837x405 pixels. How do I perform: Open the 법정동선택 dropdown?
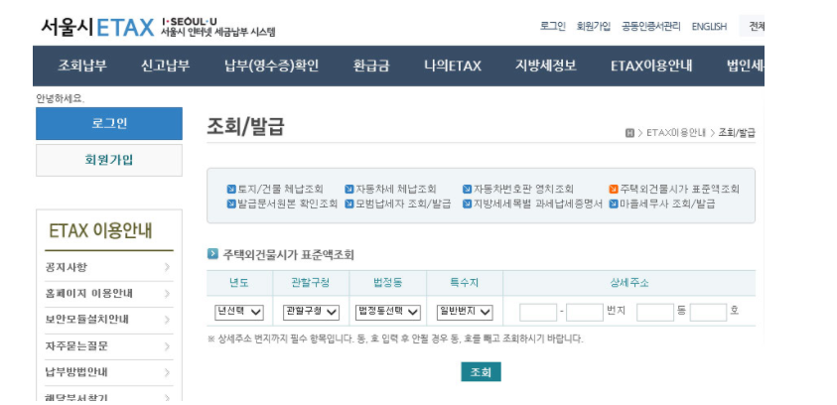point(388,312)
